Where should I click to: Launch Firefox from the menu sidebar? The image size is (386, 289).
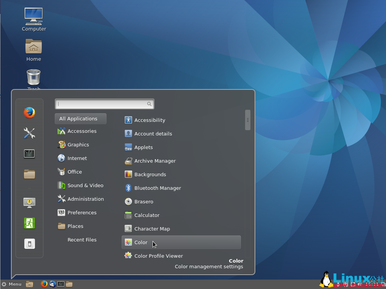pos(29,112)
